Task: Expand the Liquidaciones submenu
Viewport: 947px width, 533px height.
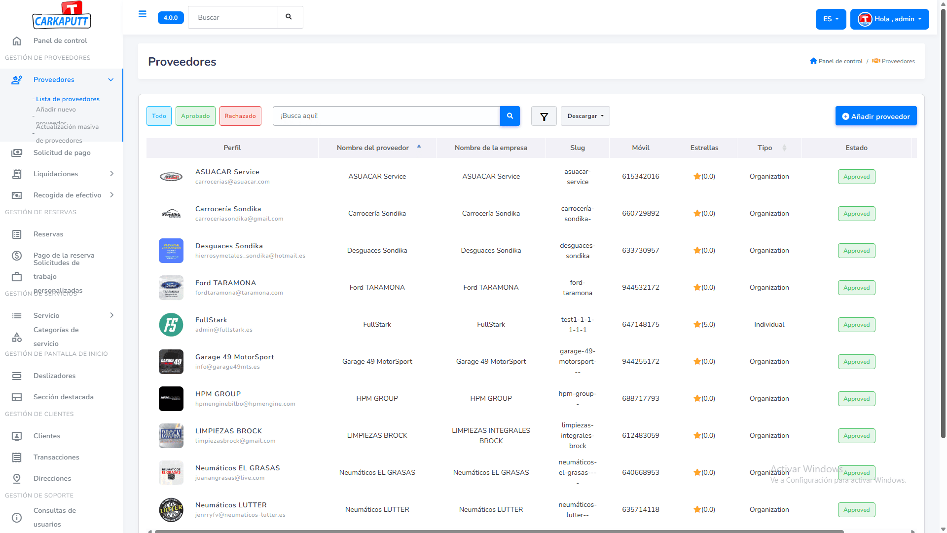Action: (111, 174)
